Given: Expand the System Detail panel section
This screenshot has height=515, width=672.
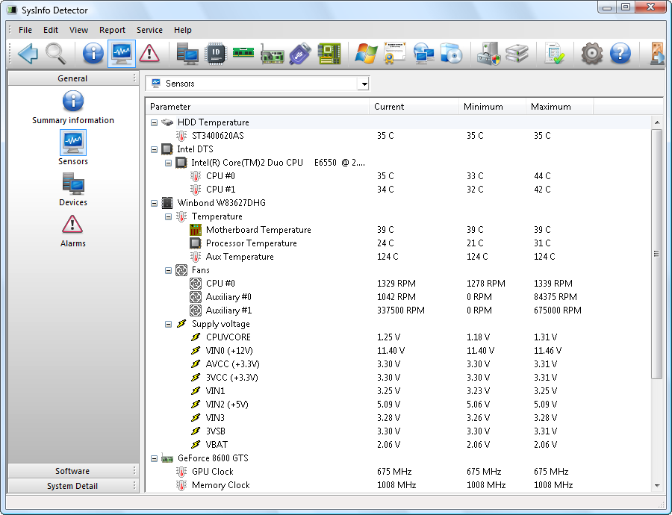Looking at the screenshot, I should tap(72, 486).
